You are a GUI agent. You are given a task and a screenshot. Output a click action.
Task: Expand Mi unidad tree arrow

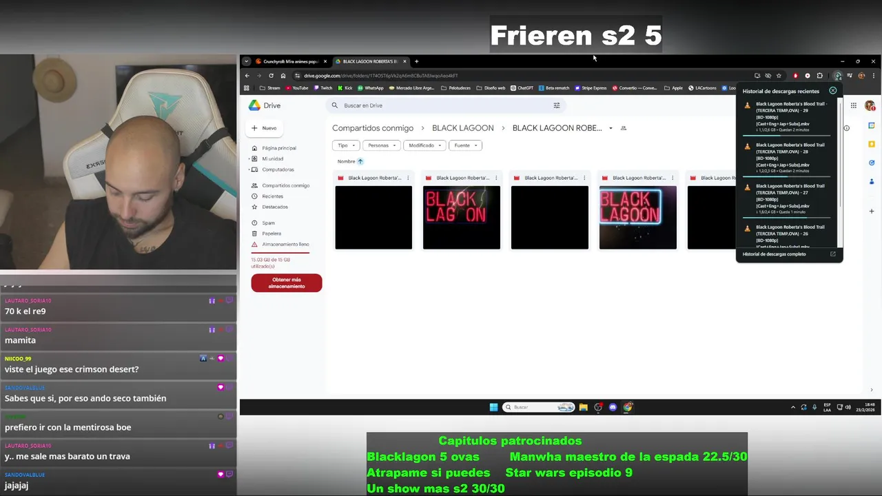249,159
